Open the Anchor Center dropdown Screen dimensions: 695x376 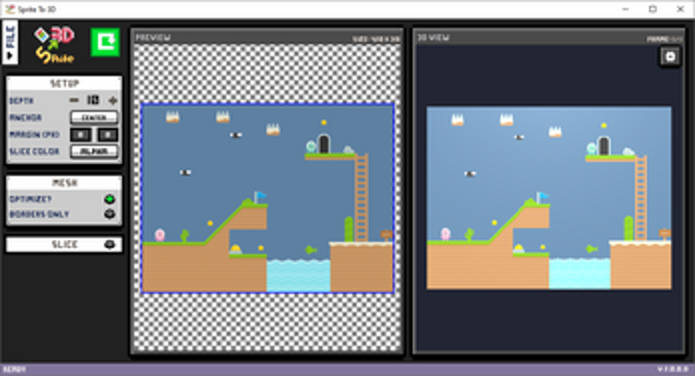(x=94, y=117)
